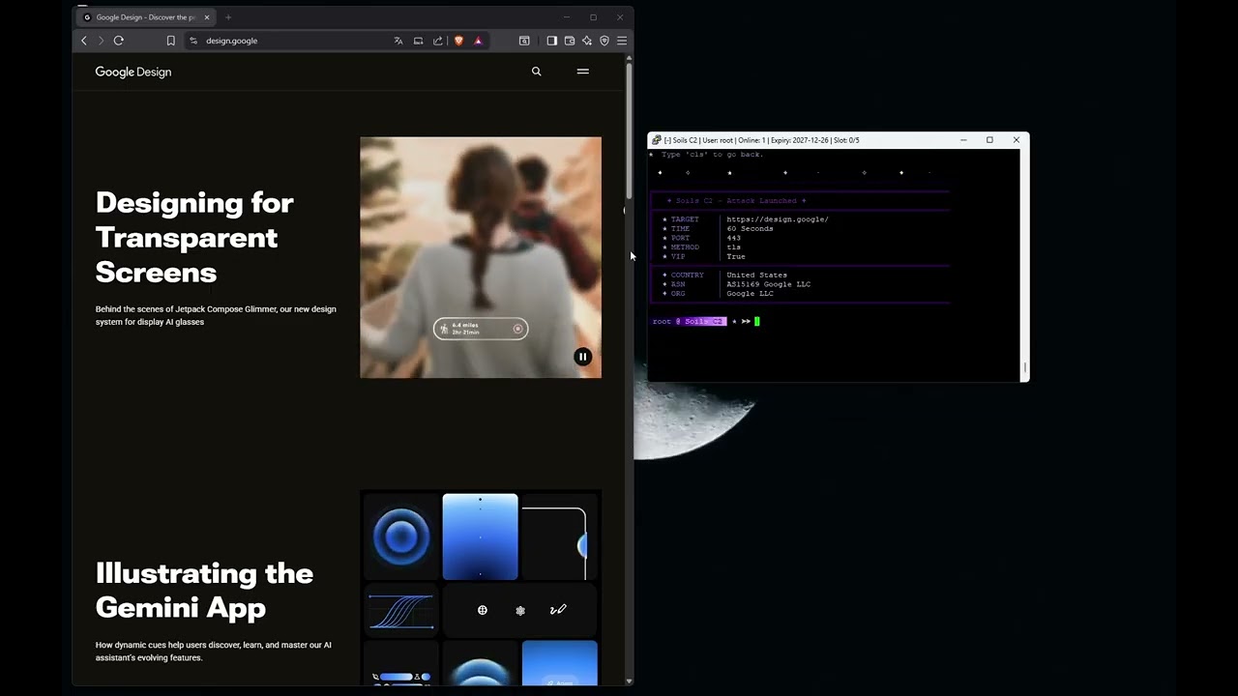Image resolution: width=1238 pixels, height=696 pixels.
Task: Open the Designing for Transparent Screens article
Action: coord(194,238)
